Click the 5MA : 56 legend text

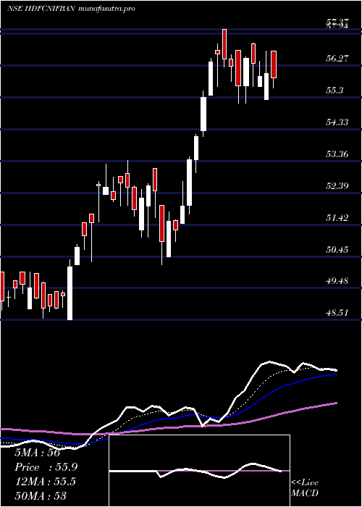pyautogui.click(x=38, y=453)
